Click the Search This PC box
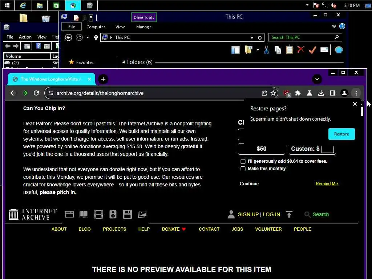 [305, 37]
